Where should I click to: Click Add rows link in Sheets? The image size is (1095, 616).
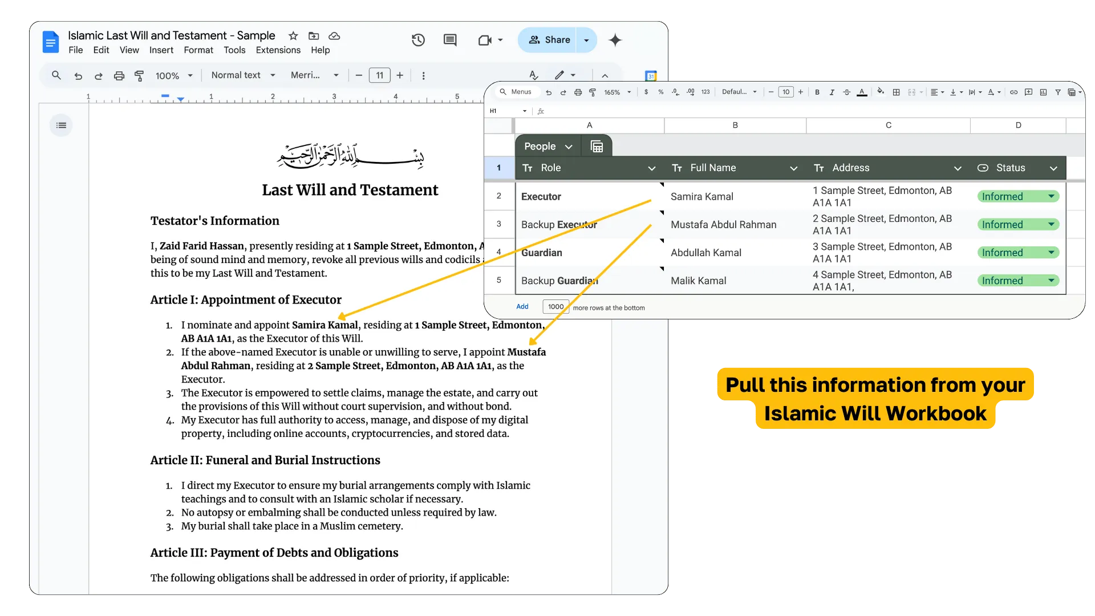[522, 307]
